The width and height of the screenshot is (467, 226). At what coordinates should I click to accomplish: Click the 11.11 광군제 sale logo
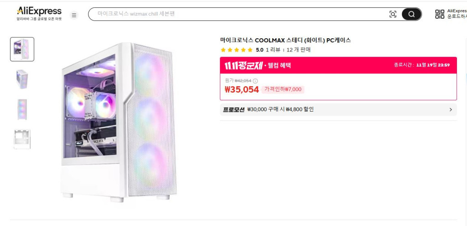[243, 65]
